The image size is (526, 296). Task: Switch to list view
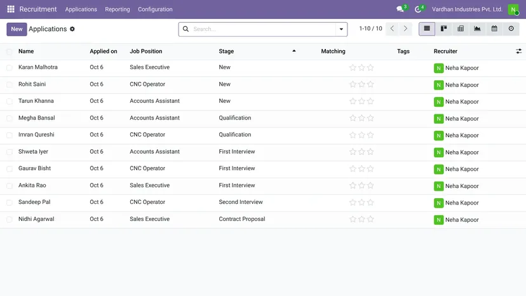427,29
